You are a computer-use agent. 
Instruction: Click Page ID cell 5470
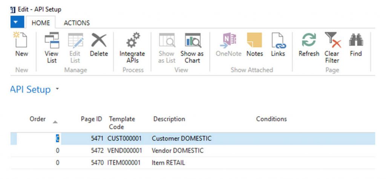click(97, 162)
